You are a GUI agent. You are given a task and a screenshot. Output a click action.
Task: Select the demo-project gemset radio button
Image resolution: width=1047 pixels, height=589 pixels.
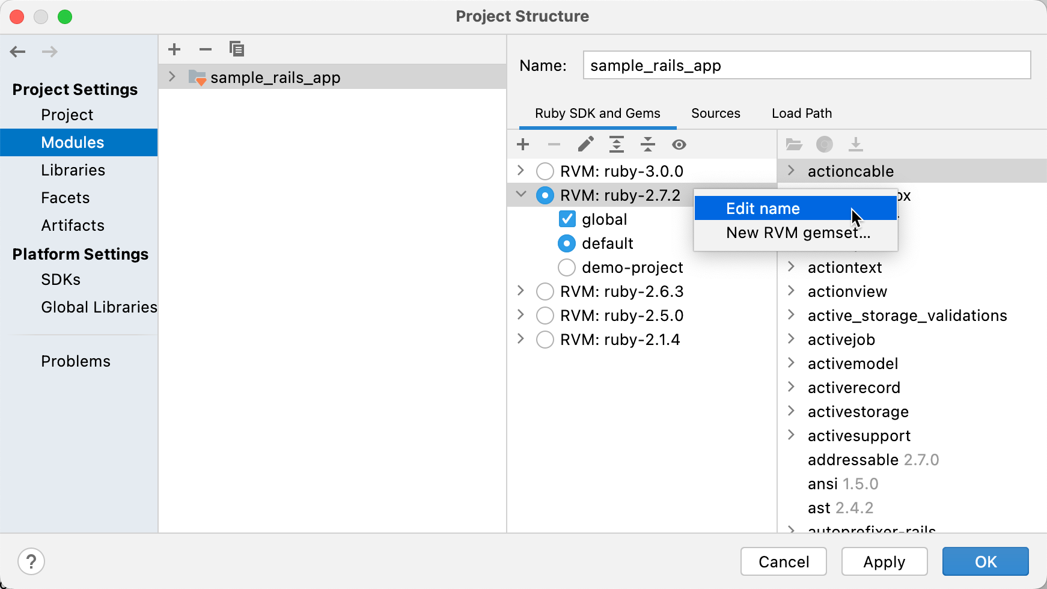(567, 267)
